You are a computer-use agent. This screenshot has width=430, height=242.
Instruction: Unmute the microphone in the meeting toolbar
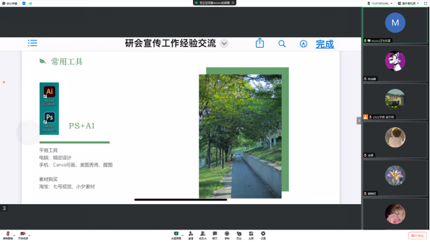click(8, 235)
